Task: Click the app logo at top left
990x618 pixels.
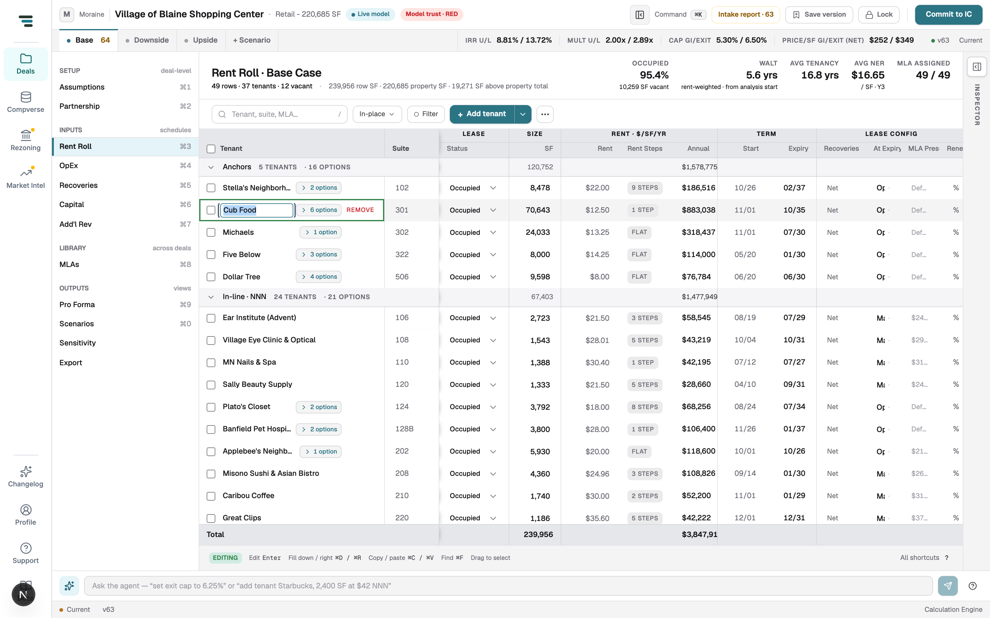Action: click(26, 21)
